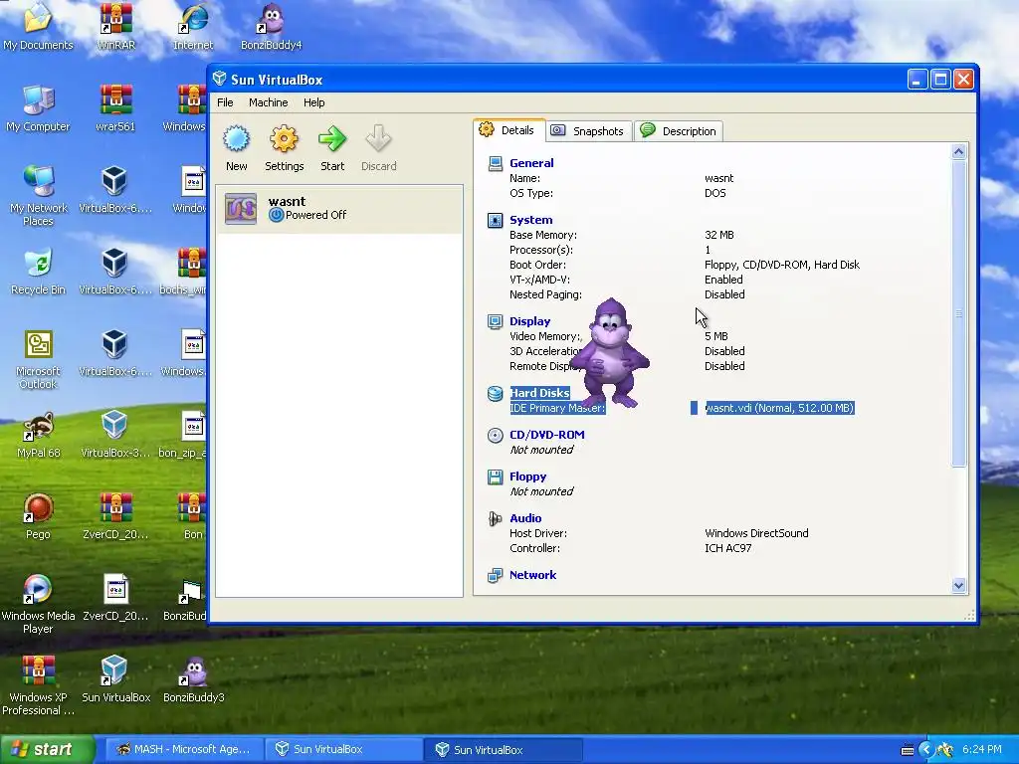Click the Discard toolbar icon
This screenshot has width=1019, height=764.
378,138
